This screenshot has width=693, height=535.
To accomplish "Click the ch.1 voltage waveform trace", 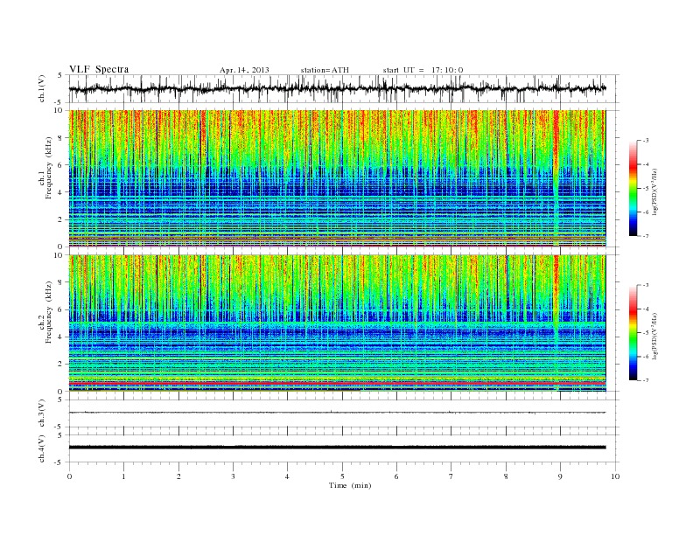I will [x=337, y=88].
